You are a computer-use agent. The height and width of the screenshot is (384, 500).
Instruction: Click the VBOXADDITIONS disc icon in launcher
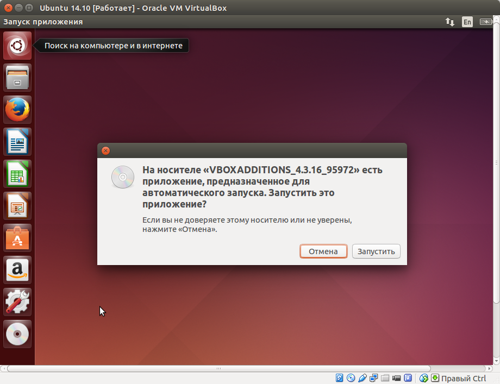point(17,333)
